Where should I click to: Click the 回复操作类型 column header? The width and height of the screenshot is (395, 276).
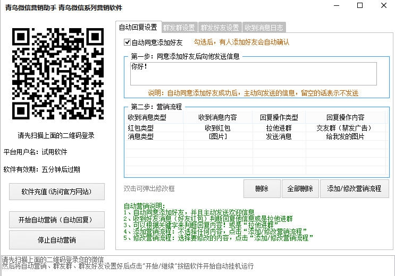pos(279,117)
